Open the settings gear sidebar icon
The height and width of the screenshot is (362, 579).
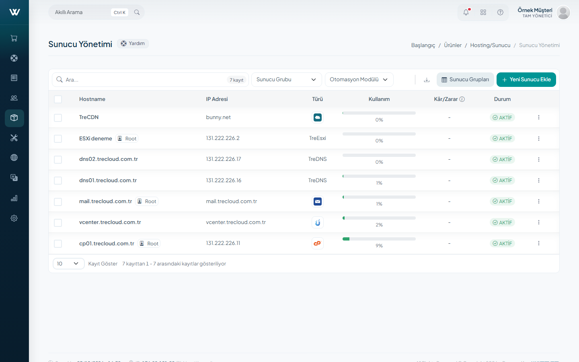(x=14, y=218)
